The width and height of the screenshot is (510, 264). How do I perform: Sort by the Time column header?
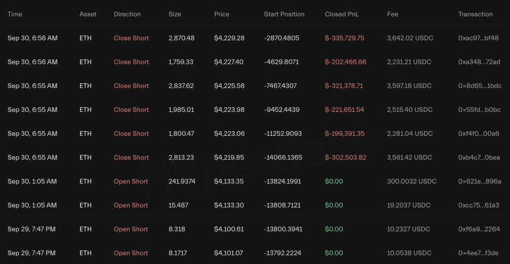[15, 14]
